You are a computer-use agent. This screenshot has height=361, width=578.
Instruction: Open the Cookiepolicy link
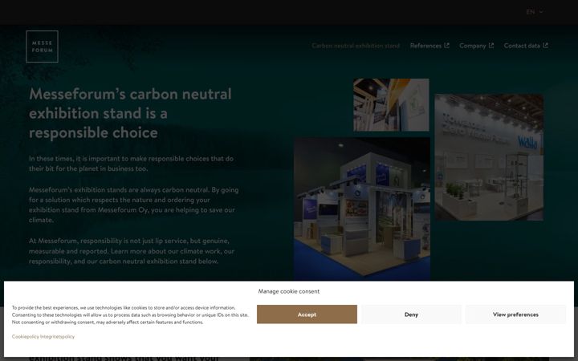(x=25, y=337)
